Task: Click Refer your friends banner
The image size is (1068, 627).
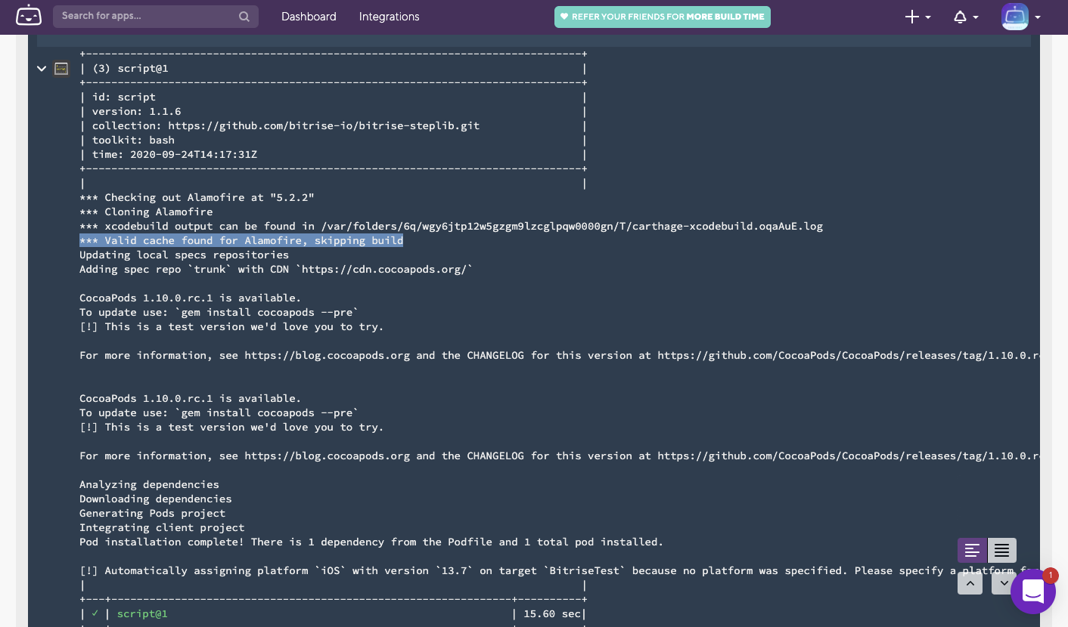Action: (x=663, y=17)
